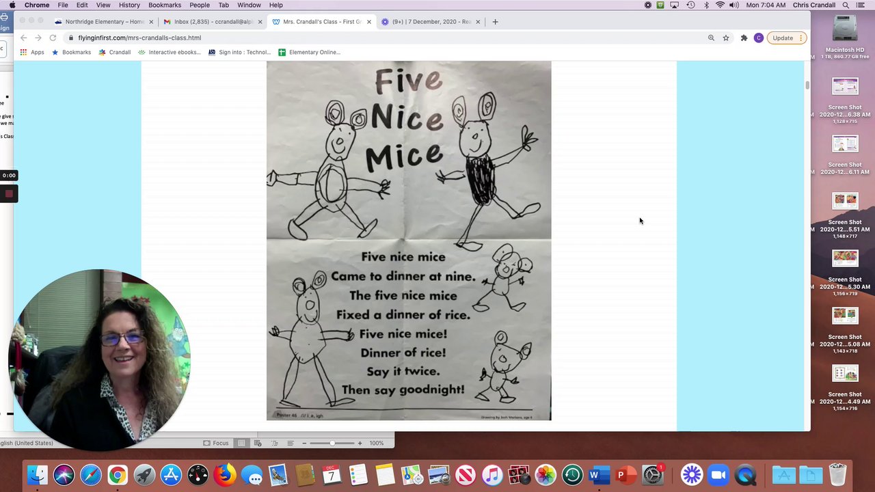Open the Chrome profile avatar C

pos(758,38)
